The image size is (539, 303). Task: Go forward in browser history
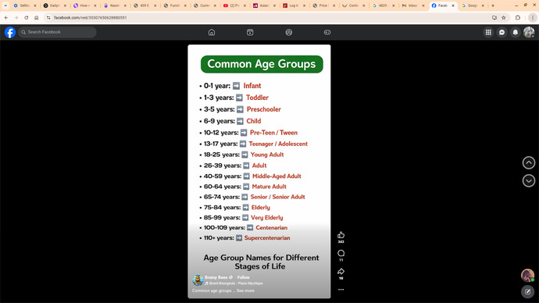tap(16, 17)
